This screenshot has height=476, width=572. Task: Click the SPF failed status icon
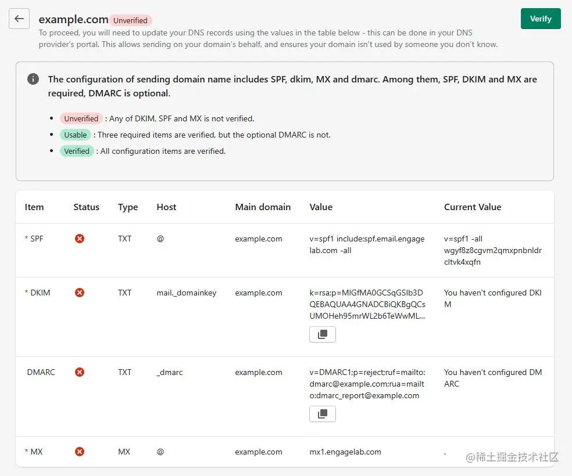pyautogui.click(x=80, y=239)
